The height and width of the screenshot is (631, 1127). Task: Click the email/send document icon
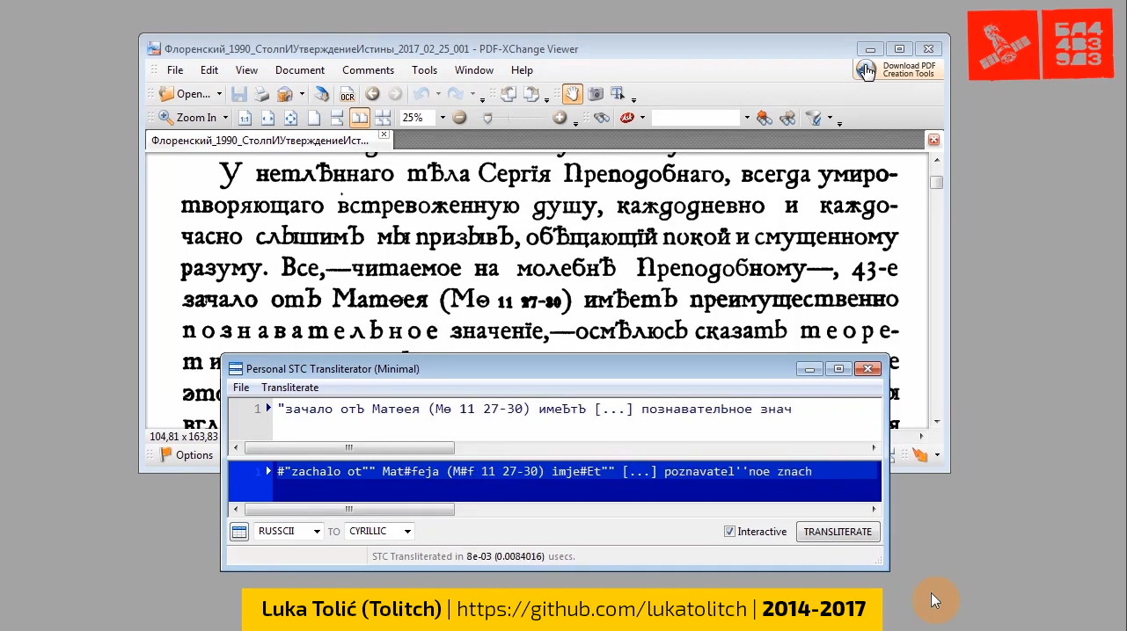(x=285, y=94)
